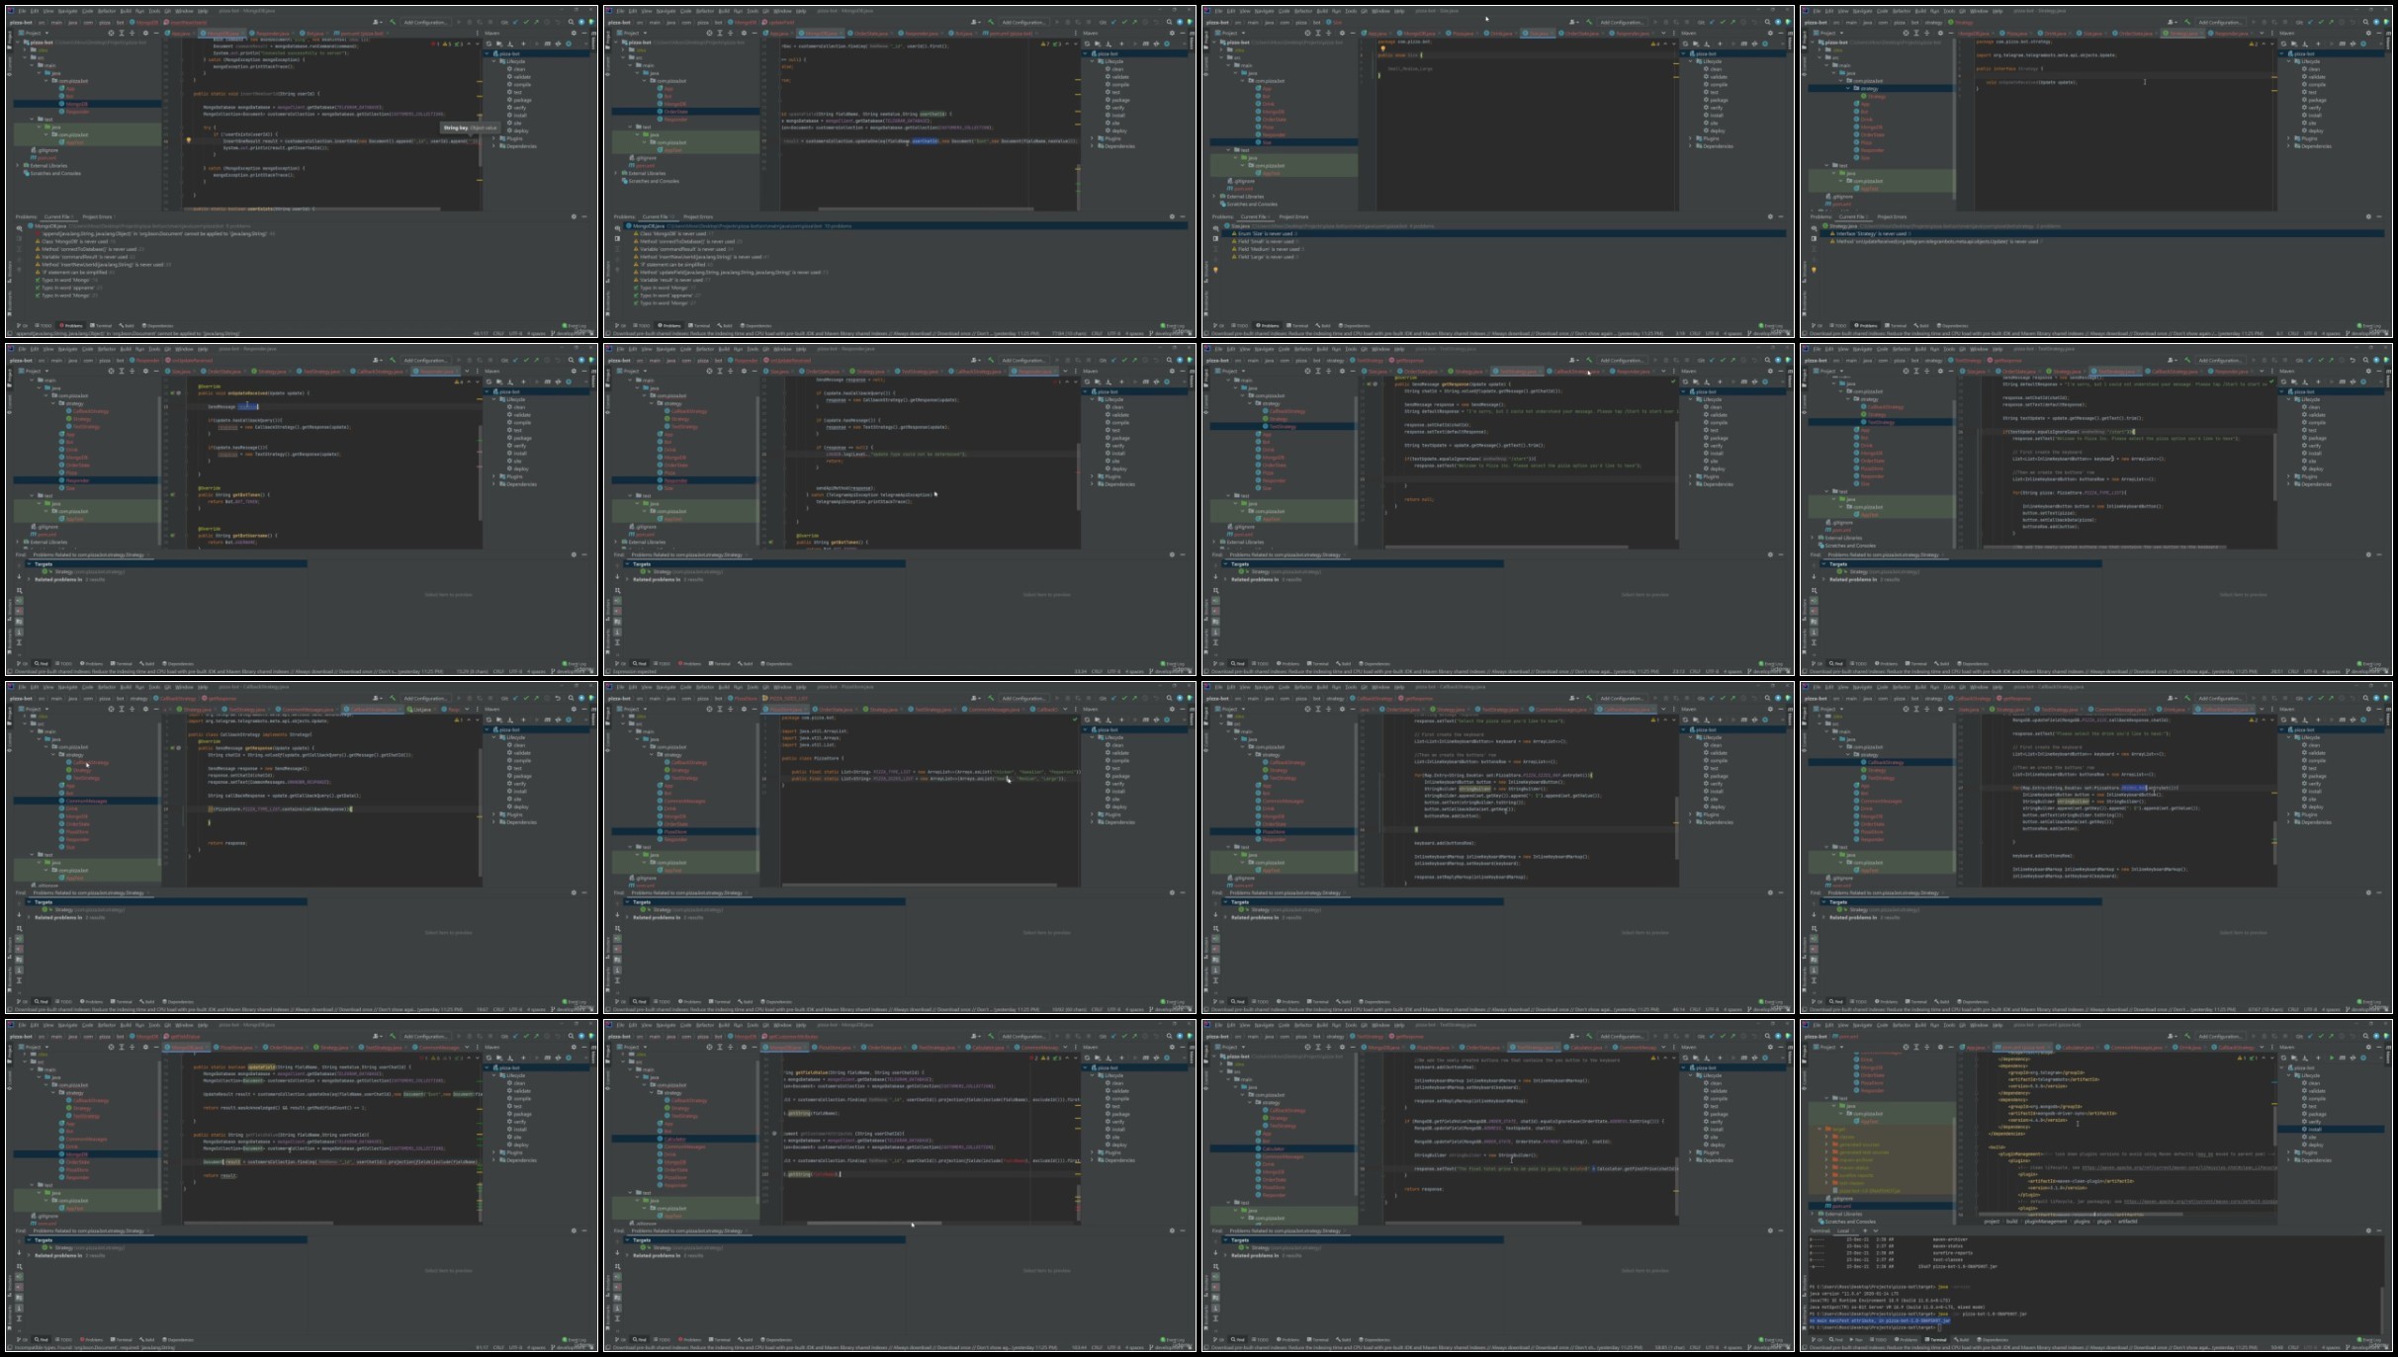Click gutter lightbulb beside the InsertOneResult line
The height and width of the screenshot is (1357, 2398).
click(188, 139)
